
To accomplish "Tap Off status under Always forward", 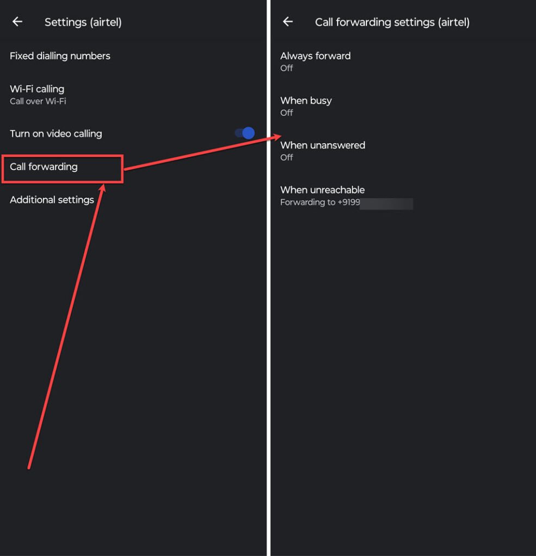I will tap(286, 68).
